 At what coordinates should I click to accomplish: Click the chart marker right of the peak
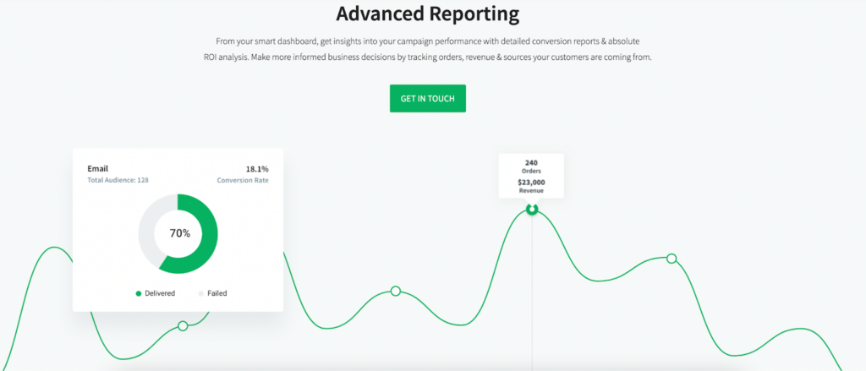[x=671, y=259]
